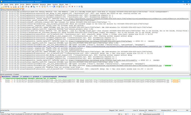Zoom in using the toolbar magnifier
The image size is (191, 115).
tap(37, 7)
